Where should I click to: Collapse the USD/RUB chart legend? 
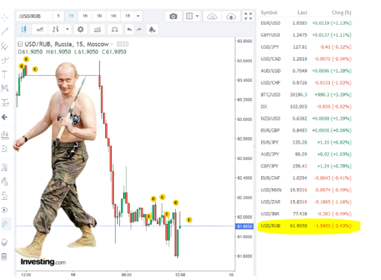(x=20, y=44)
